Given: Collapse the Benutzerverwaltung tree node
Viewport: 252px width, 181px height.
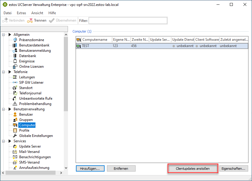Looking at the screenshot, I should [4, 109].
